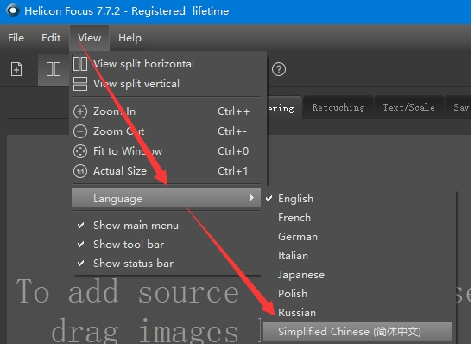The height and width of the screenshot is (344, 474).
Task: Select View split horizontal
Action: 166,64
